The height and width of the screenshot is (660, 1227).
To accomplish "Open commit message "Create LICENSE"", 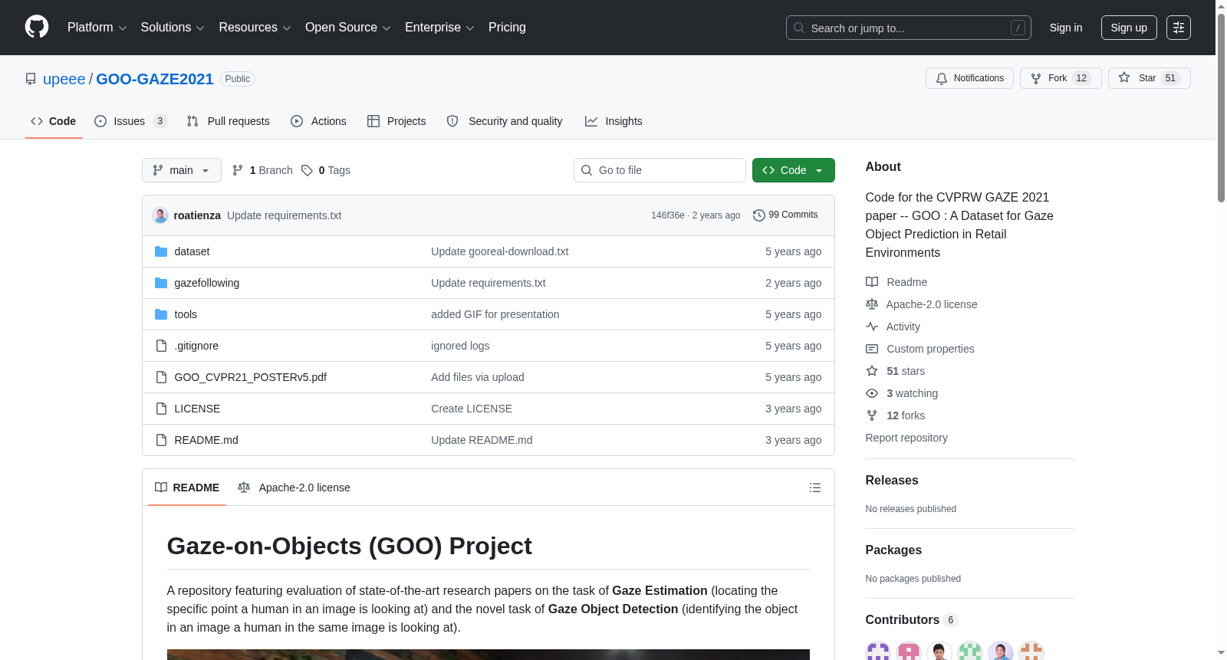I will click(472, 409).
